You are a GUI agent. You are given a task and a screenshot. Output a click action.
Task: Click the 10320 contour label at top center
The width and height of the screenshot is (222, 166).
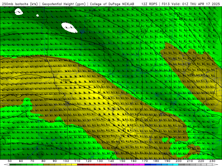(x=68, y=8)
